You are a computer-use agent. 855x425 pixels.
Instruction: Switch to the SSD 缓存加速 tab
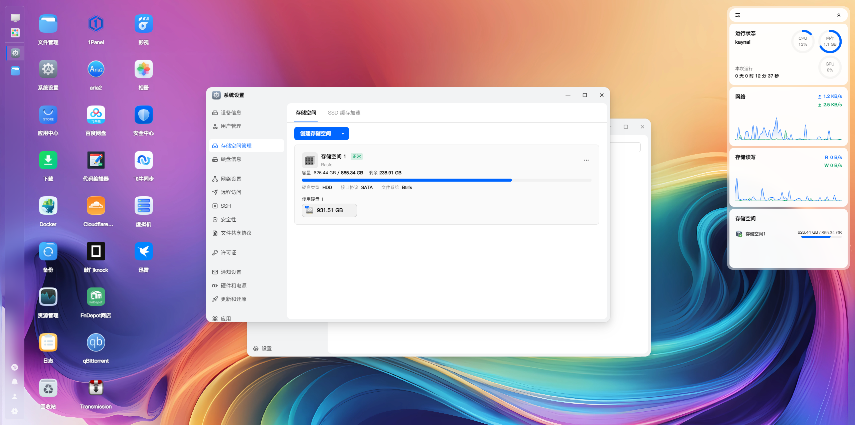pyautogui.click(x=344, y=113)
